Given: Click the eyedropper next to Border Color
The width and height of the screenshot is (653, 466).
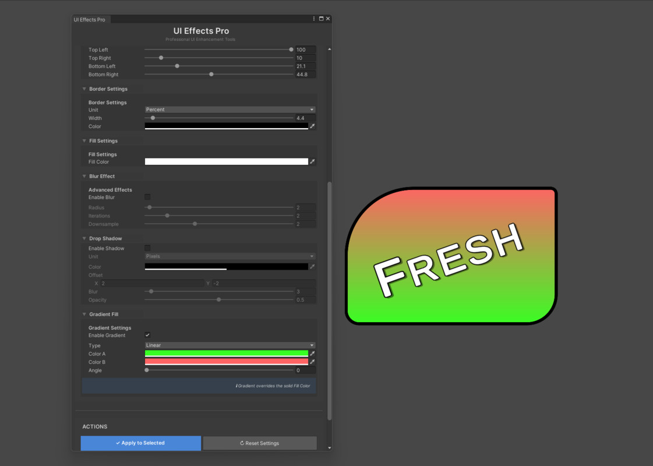Looking at the screenshot, I should (x=312, y=126).
